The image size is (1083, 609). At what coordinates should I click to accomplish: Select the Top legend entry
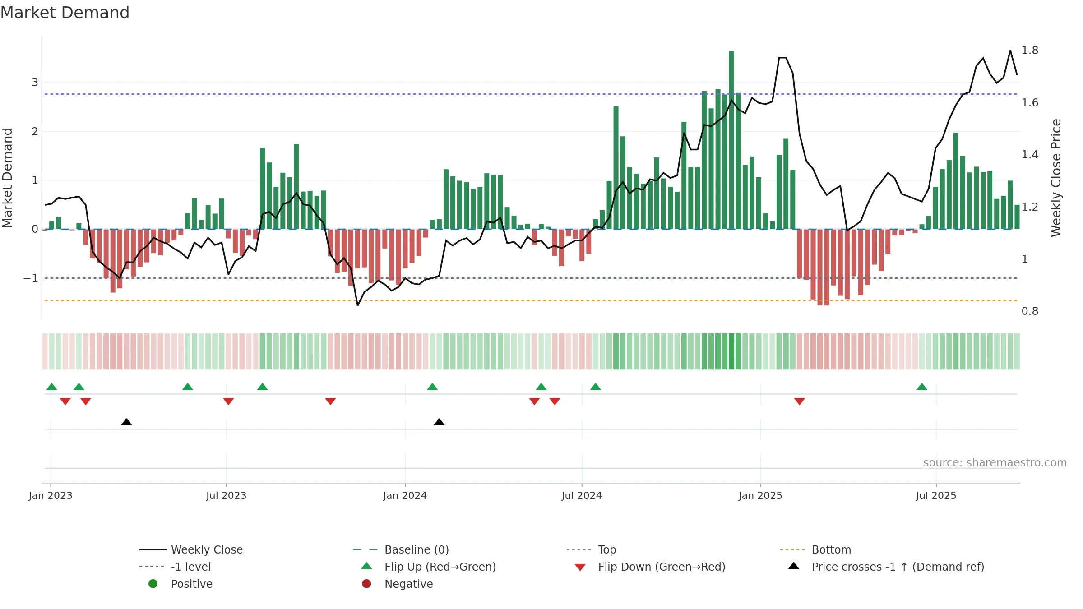click(591, 549)
